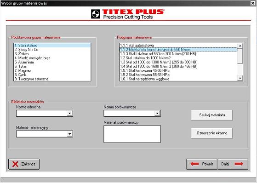This screenshot has height=183, width=257.
Task: Choose '1.1.3 Stal i staliwo od 550 do 700' subgroup
Action: (178, 54)
